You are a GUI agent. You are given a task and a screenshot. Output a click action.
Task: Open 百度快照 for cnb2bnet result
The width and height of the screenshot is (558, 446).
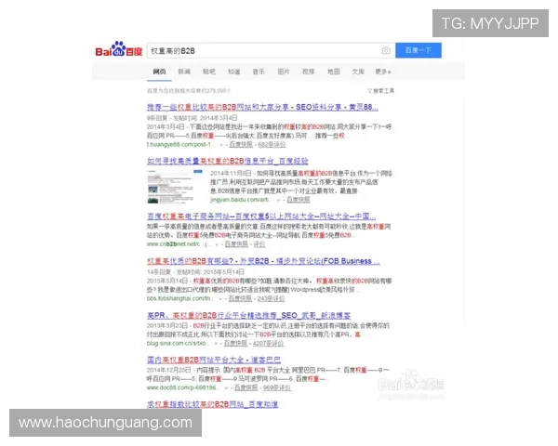click(236, 244)
